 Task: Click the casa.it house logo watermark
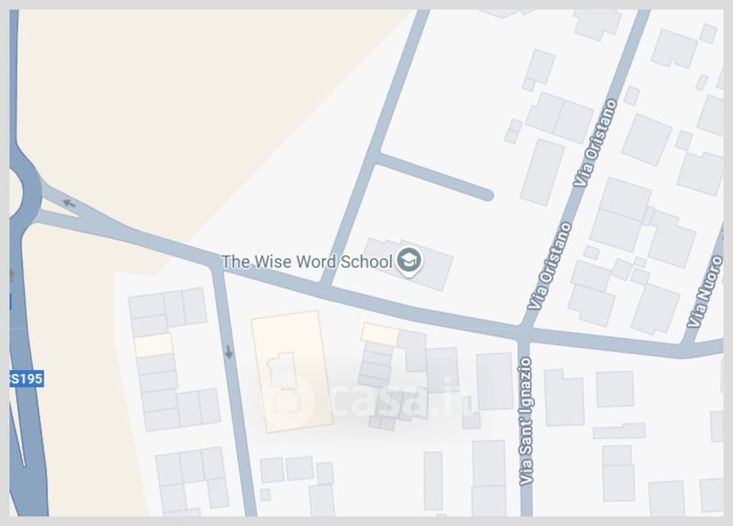pyautogui.click(x=287, y=400)
